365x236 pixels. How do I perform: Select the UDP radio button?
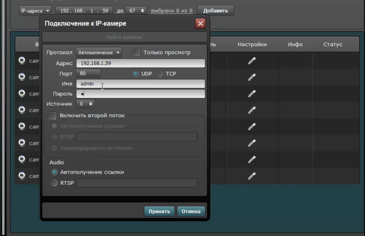(136, 74)
